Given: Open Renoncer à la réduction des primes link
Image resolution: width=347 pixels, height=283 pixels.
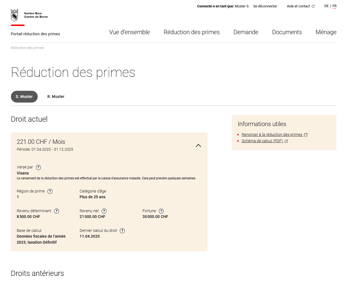Looking at the screenshot, I should click(272, 135).
